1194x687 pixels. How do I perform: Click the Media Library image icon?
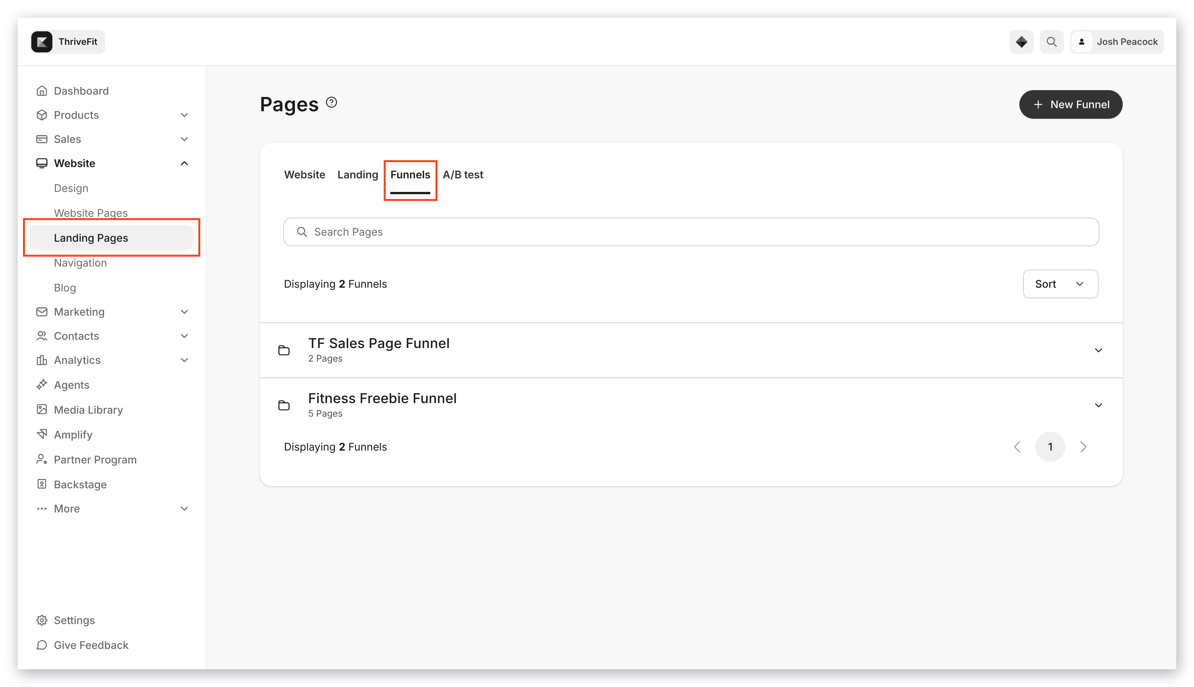coord(41,409)
